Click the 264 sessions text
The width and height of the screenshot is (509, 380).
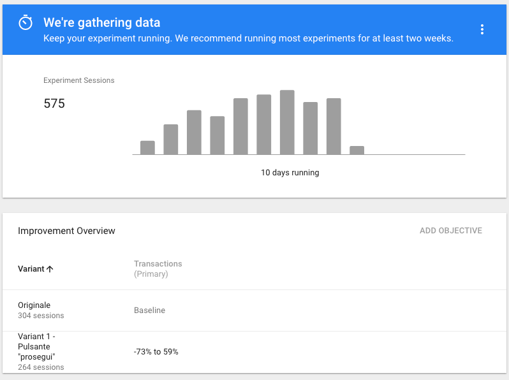[x=41, y=367]
